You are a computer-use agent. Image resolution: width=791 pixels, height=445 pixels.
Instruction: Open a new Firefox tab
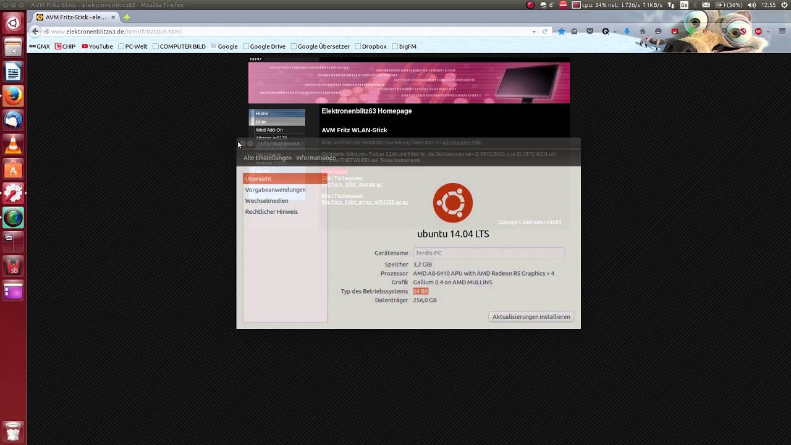[127, 17]
